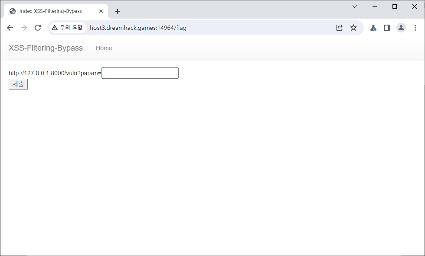This screenshot has width=425, height=256.
Task: Click the browser back arrow
Action: click(10, 28)
